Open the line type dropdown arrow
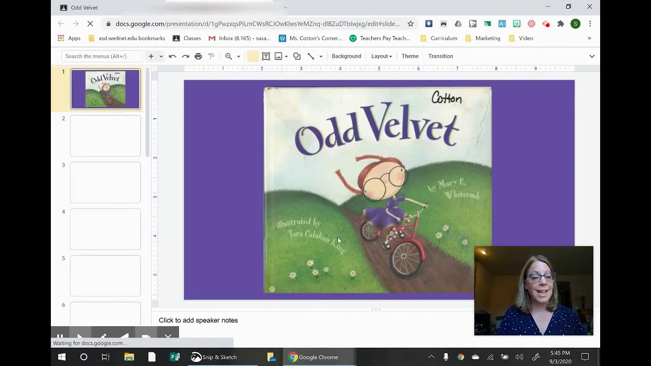This screenshot has width=651, height=366. pyautogui.click(x=320, y=56)
